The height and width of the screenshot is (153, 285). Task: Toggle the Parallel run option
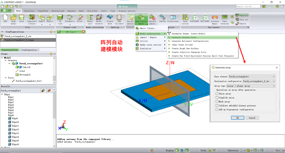(242, 16)
